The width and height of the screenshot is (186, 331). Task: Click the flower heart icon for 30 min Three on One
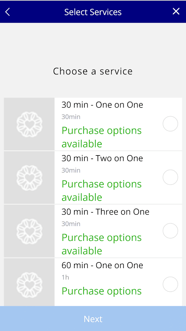[x=29, y=231]
